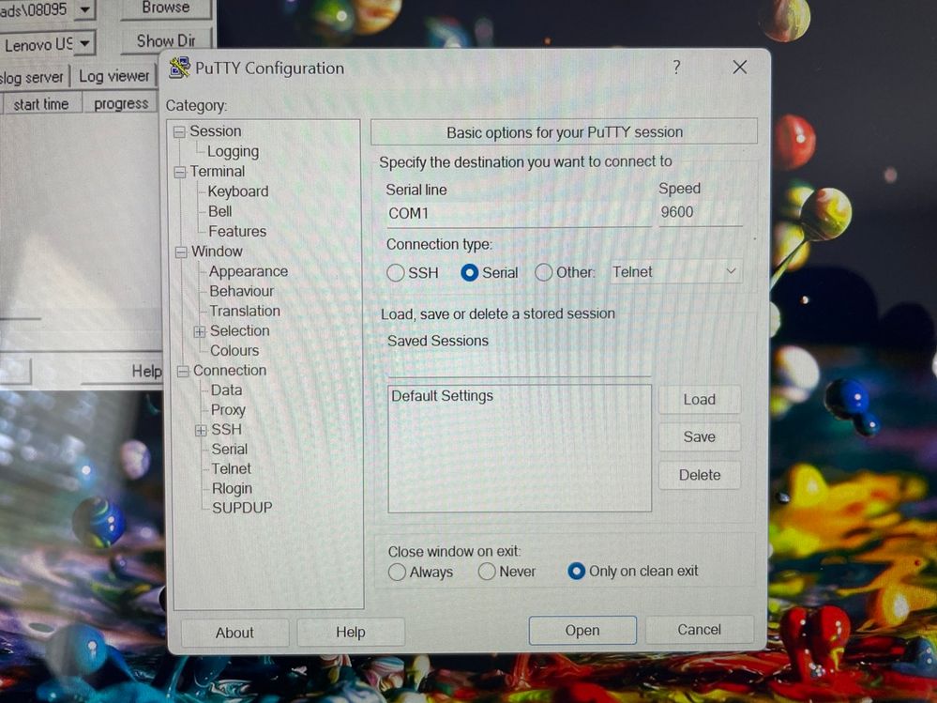Select Always for close window on exit

pyautogui.click(x=398, y=572)
